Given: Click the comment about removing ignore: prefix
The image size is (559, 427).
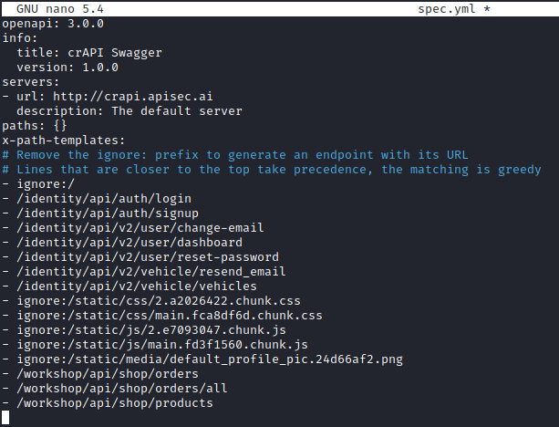Looking at the screenshot, I should pos(234,154).
